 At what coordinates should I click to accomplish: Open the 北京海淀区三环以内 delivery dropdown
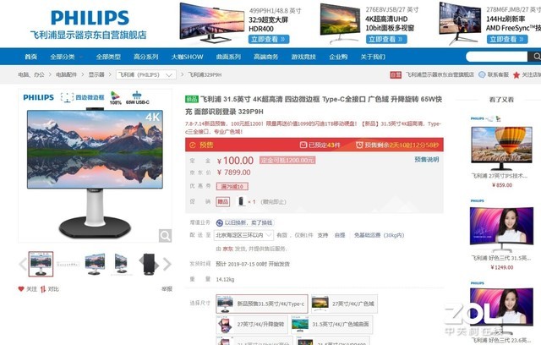(243, 235)
